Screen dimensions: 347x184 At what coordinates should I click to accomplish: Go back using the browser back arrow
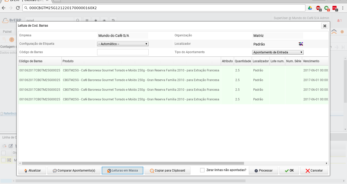coord(4,8)
